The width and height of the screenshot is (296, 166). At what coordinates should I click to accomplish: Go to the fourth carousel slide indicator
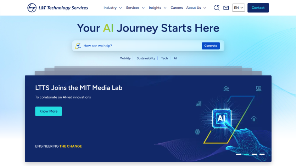(x=262, y=154)
